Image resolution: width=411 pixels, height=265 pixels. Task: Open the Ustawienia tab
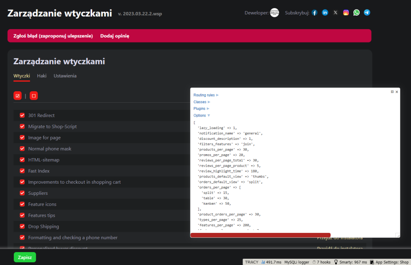pos(65,76)
